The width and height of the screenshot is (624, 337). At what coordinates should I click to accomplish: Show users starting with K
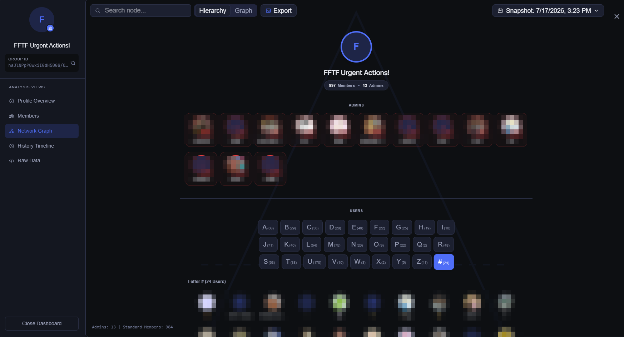(290, 245)
